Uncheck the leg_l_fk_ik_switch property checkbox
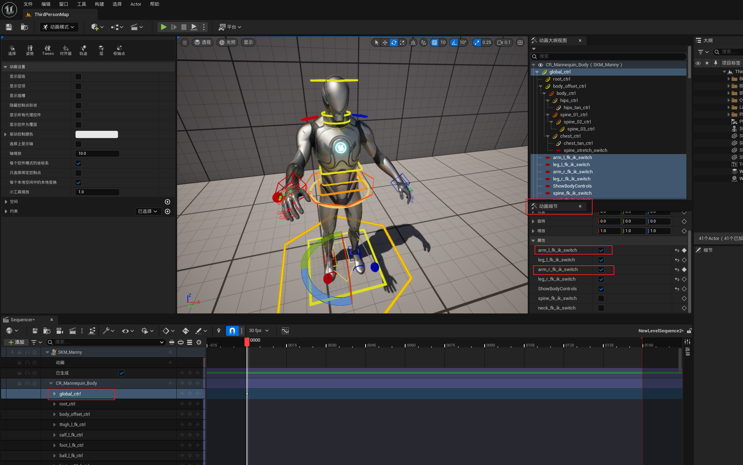This screenshot has width=743, height=465. 601,260
